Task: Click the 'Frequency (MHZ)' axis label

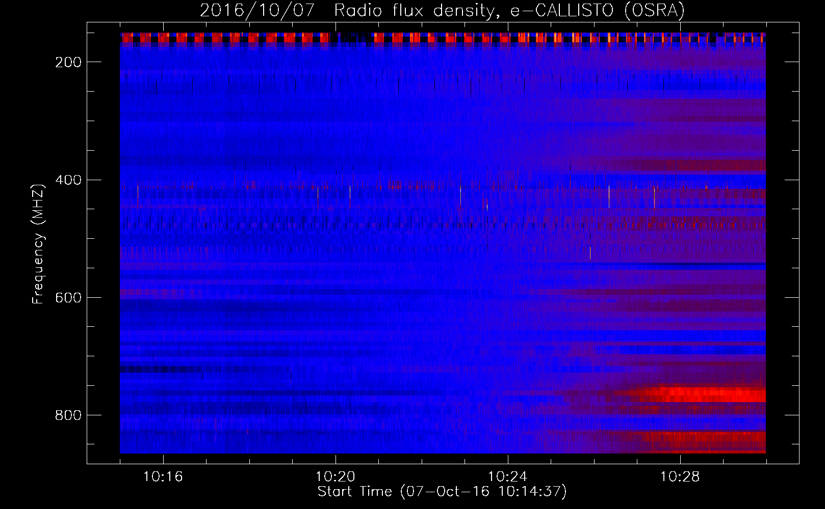Action: coord(38,244)
